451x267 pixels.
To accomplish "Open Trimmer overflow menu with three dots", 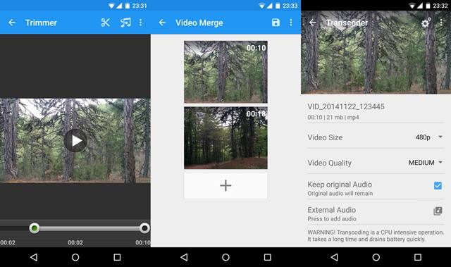I will tap(141, 23).
